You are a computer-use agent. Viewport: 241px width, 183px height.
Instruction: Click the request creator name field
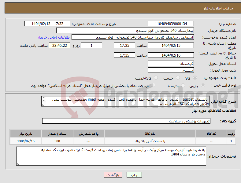[x=133, y=37]
